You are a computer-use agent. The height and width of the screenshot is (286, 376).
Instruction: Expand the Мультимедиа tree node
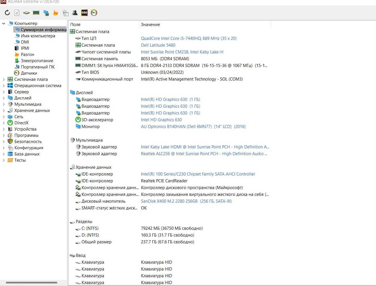click(4, 104)
